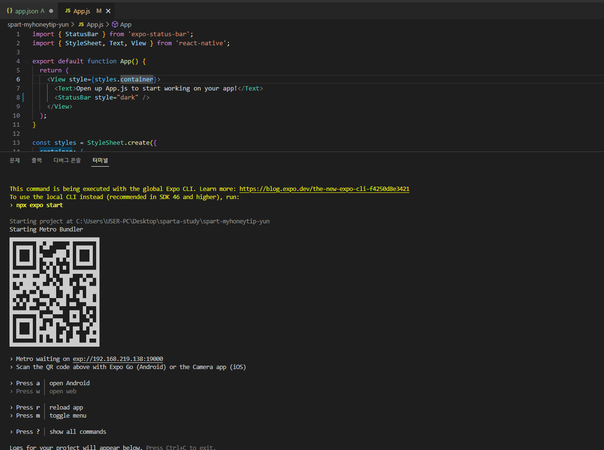
Task: Open the spart-myhoneytip-yun breadcrumb folder
Action: coord(38,24)
